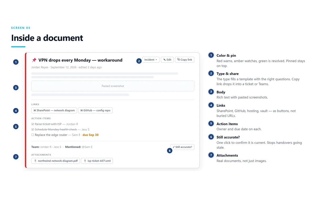Screen dimensions: 316x198
Task: Open the isp-ticket-4471.eml attachment
Action: click(97, 161)
